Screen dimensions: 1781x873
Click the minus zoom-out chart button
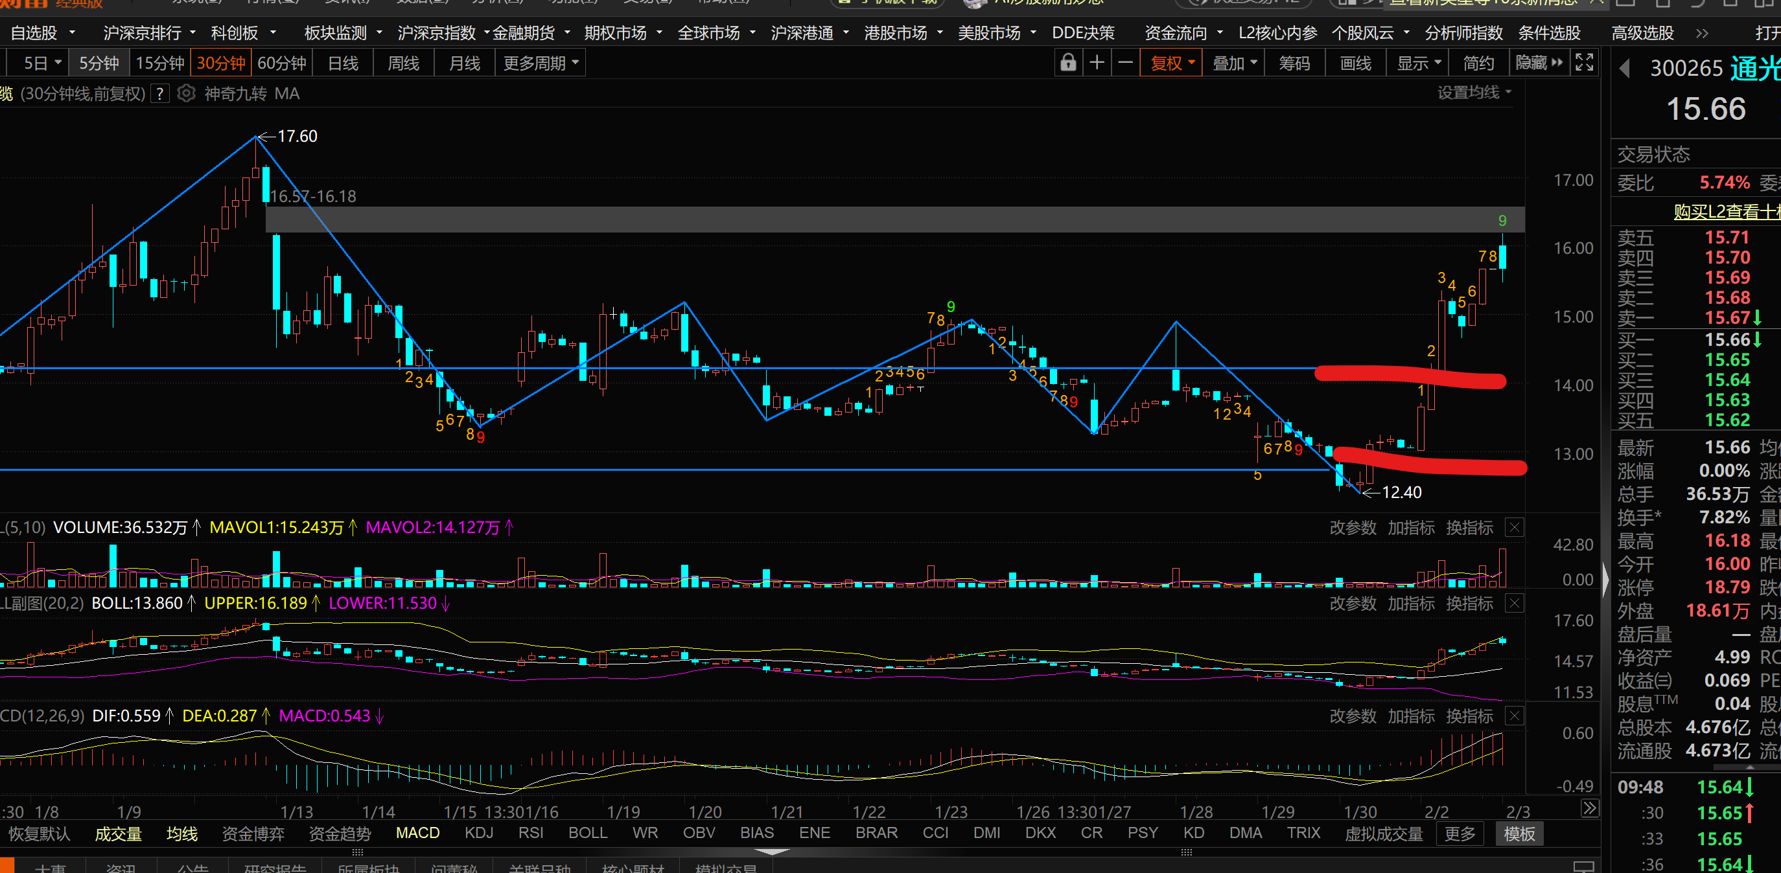click(x=1126, y=63)
